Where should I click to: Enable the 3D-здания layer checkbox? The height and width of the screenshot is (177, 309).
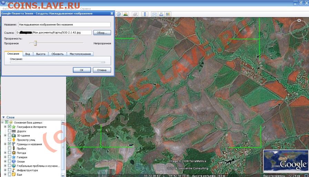tap(9, 135)
